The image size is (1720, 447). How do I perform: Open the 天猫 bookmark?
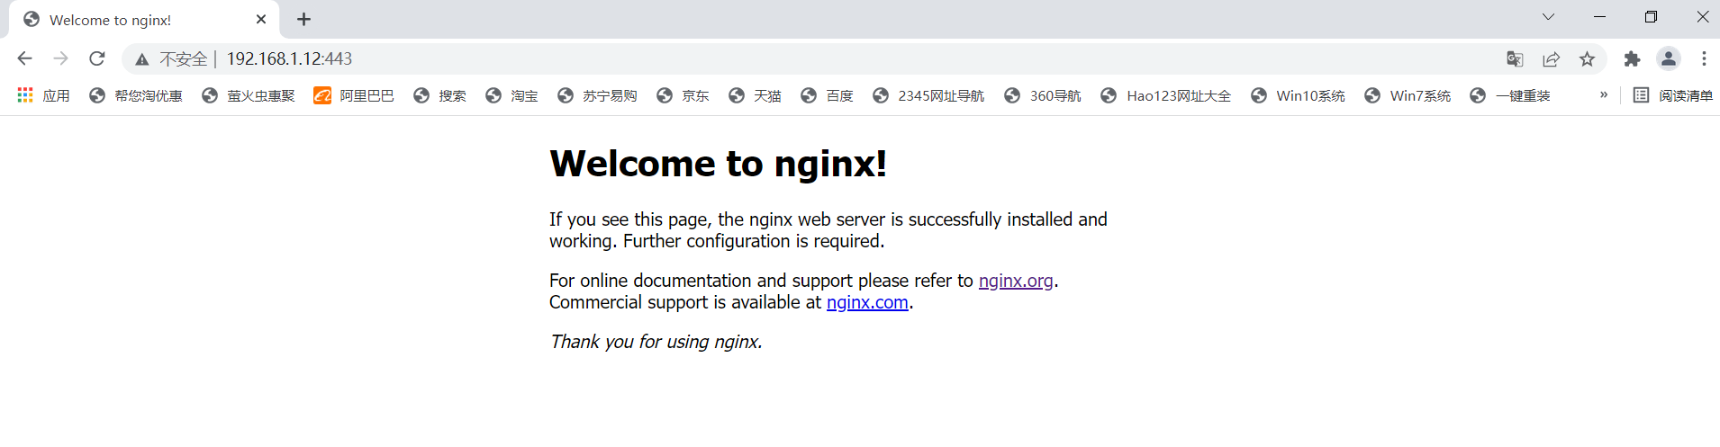pyautogui.click(x=755, y=95)
